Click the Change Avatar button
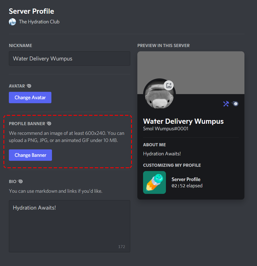The height and width of the screenshot is (266, 257). click(30, 98)
